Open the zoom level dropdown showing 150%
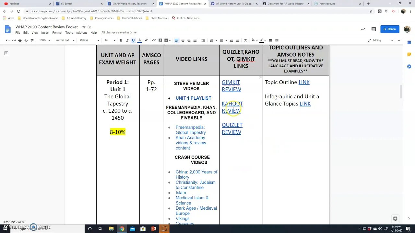The width and height of the screenshot is (415, 233). (x=44, y=40)
